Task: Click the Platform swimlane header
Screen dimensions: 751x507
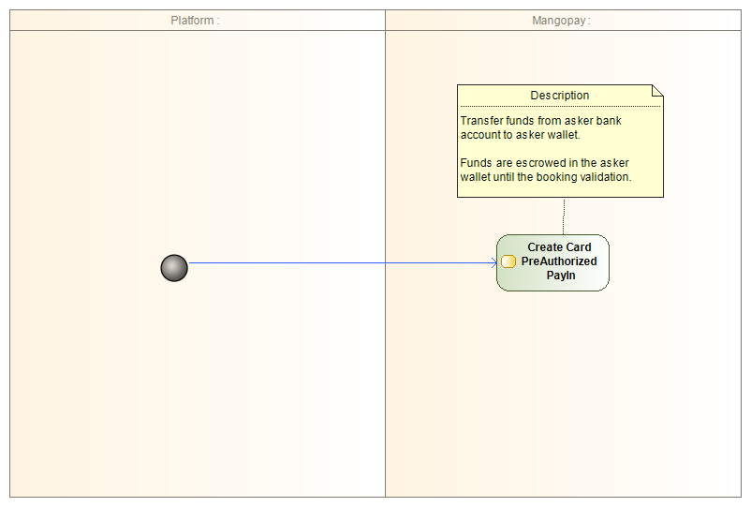Action: pos(197,21)
